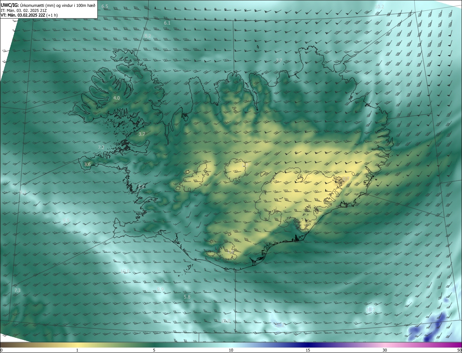The width and height of the screenshot is (462, 353).
Task: Click the map value label "3.7"
Action: point(142,134)
